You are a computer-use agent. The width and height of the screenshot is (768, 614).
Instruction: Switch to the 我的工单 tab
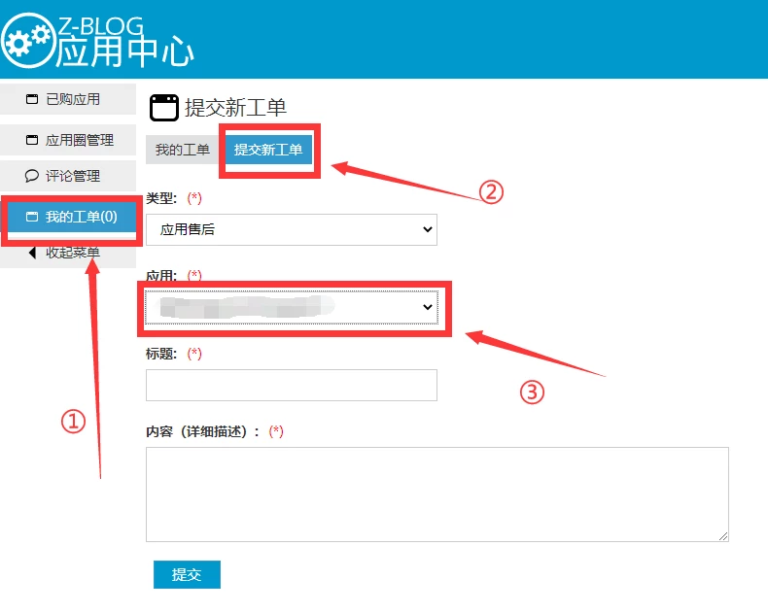click(183, 150)
